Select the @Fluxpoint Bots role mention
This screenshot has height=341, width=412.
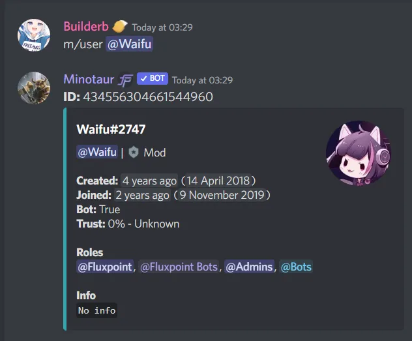(x=179, y=267)
